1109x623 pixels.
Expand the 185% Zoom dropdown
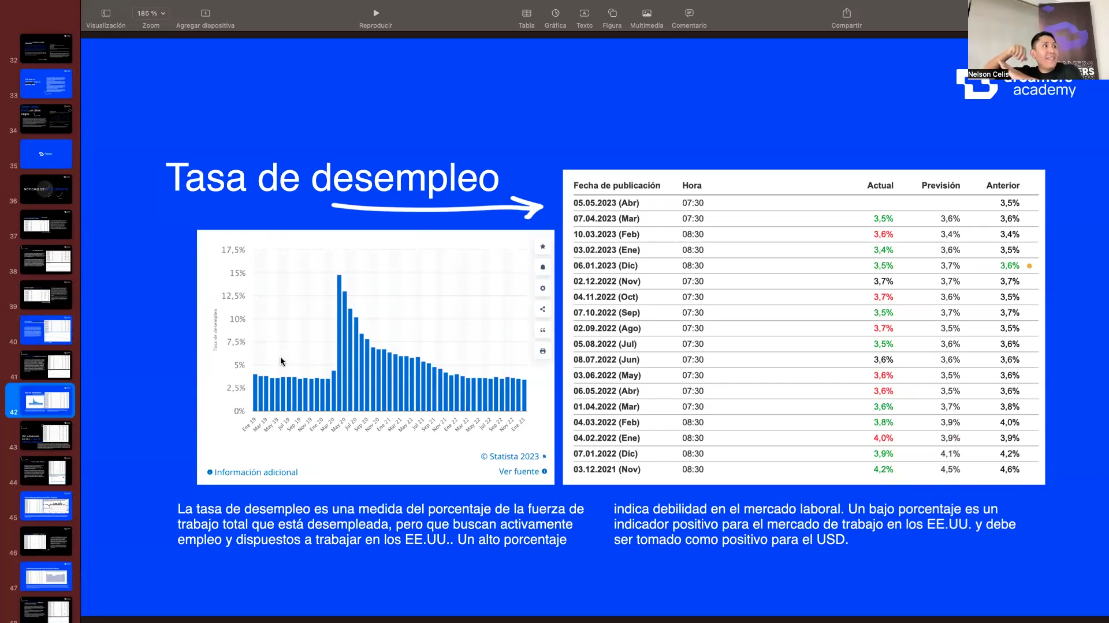click(x=151, y=13)
